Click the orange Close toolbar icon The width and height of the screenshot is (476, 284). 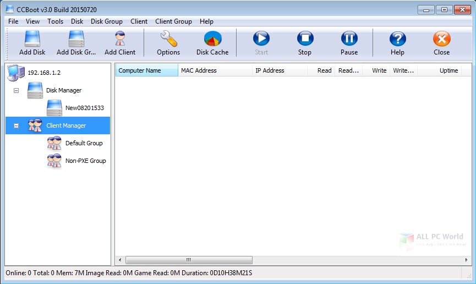[442, 39]
